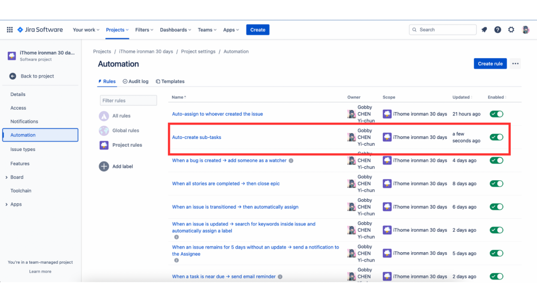The width and height of the screenshot is (537, 302).
Task: Switch to the Templates tab
Action: click(x=170, y=81)
